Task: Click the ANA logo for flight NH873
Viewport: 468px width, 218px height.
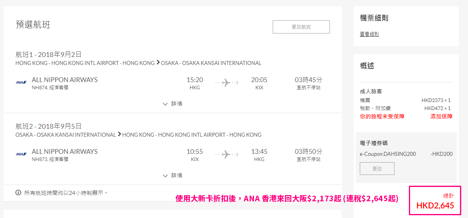Action: tap(21, 154)
